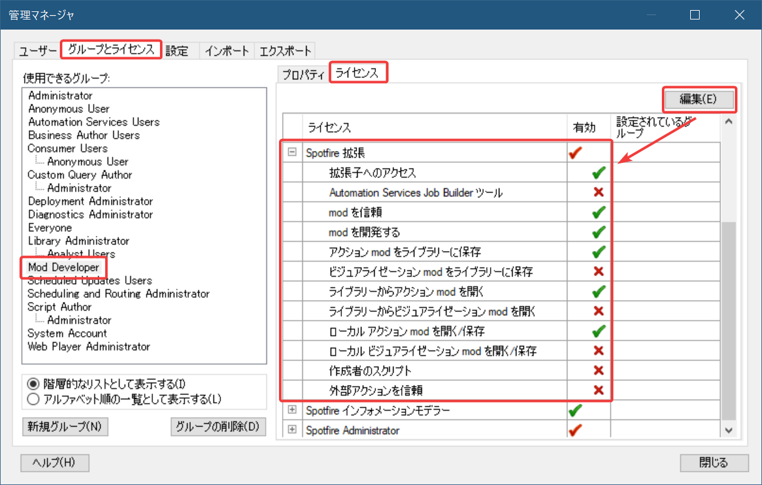The width and height of the screenshot is (762, 485).
Task: Select the Mod Developer group
Action: 64,267
